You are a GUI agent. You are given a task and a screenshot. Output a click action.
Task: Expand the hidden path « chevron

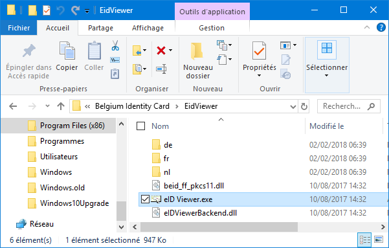[x=87, y=106]
